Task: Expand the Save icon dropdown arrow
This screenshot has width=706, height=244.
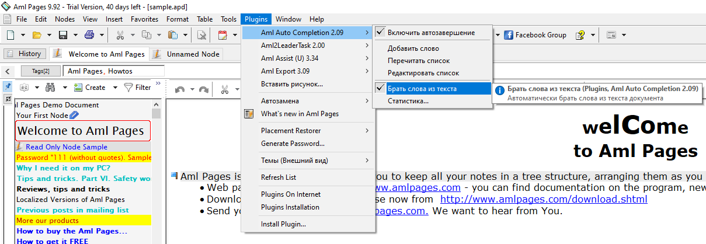Action: click(x=75, y=35)
